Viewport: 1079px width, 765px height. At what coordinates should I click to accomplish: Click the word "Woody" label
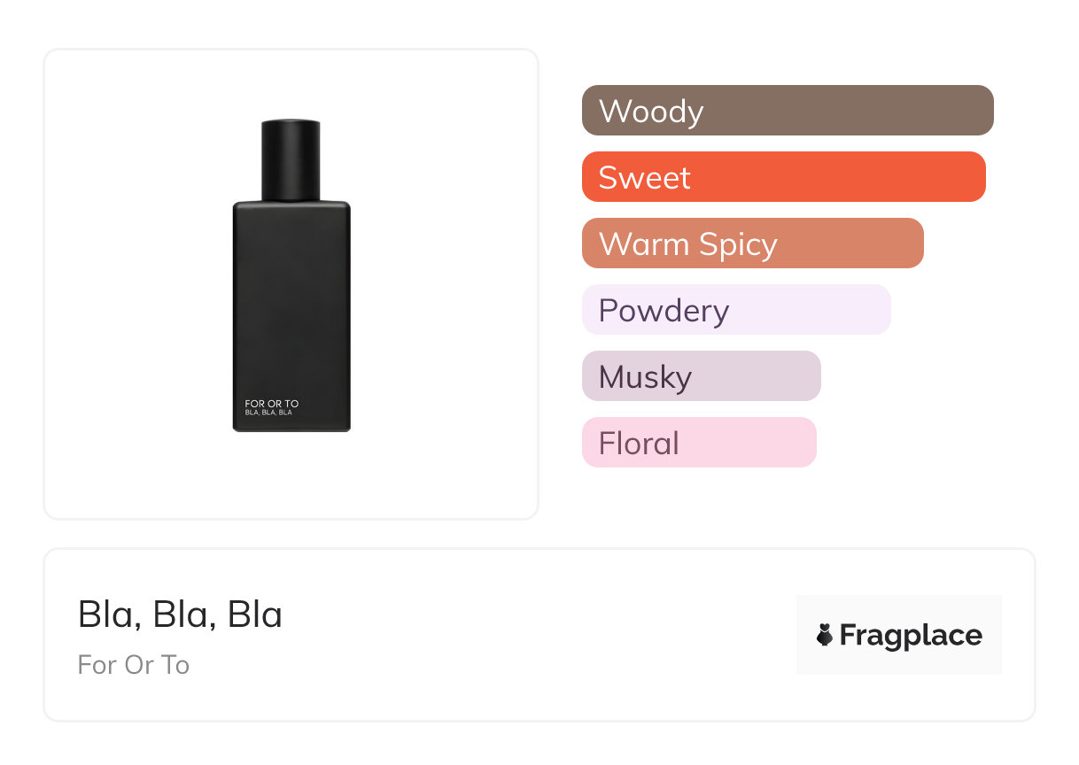(x=651, y=112)
